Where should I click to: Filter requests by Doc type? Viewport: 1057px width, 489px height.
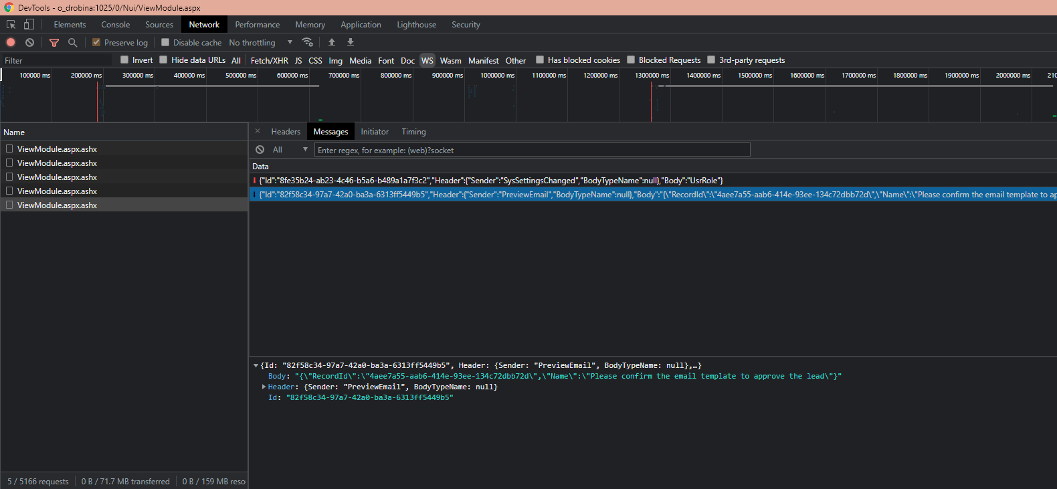pyautogui.click(x=407, y=60)
